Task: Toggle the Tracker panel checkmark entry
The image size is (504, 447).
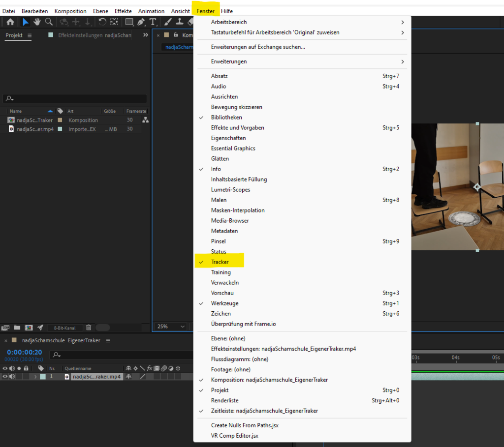Action: [220, 262]
